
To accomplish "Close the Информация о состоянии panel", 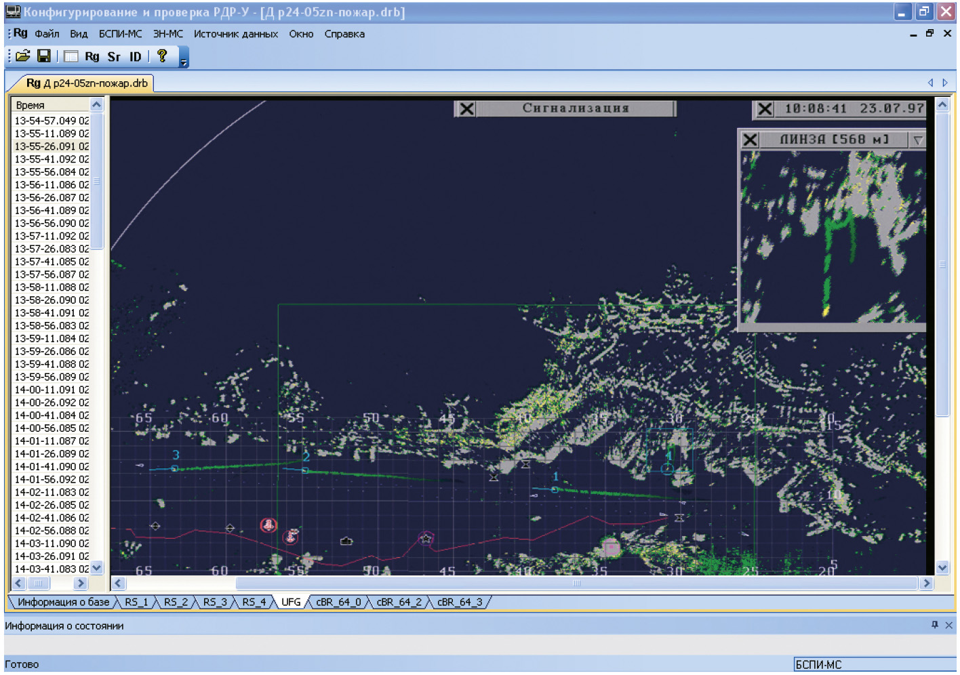I will click(949, 625).
